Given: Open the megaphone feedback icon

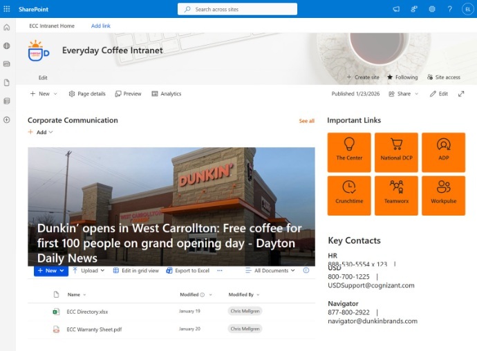Looking at the screenshot, I should click(396, 9).
